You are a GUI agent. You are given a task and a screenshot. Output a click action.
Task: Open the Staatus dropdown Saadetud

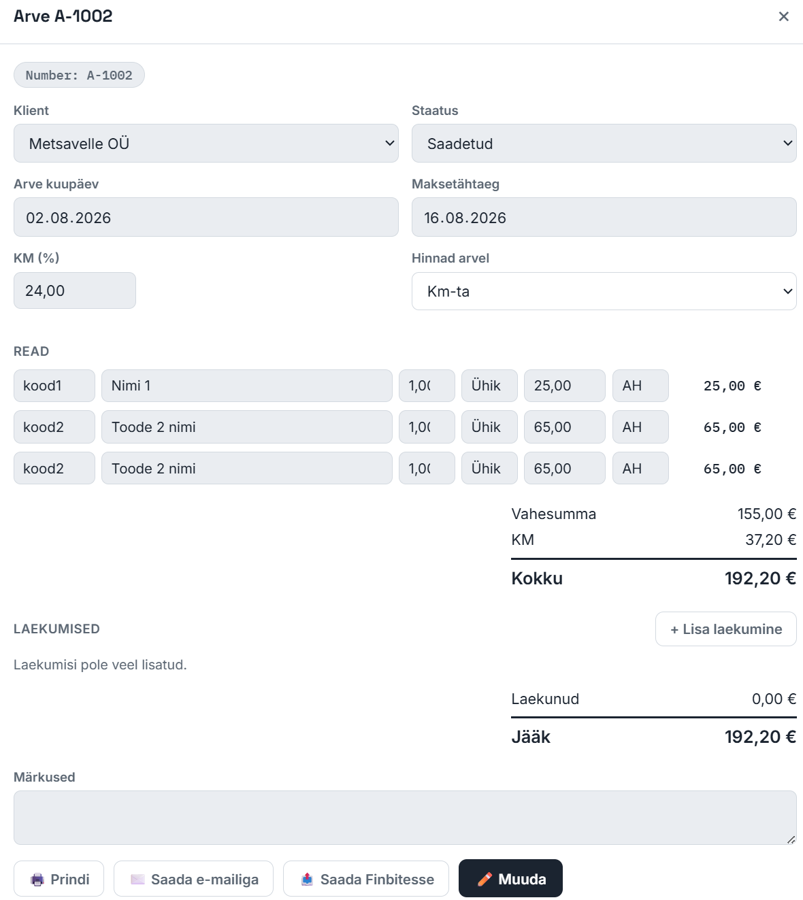click(604, 144)
